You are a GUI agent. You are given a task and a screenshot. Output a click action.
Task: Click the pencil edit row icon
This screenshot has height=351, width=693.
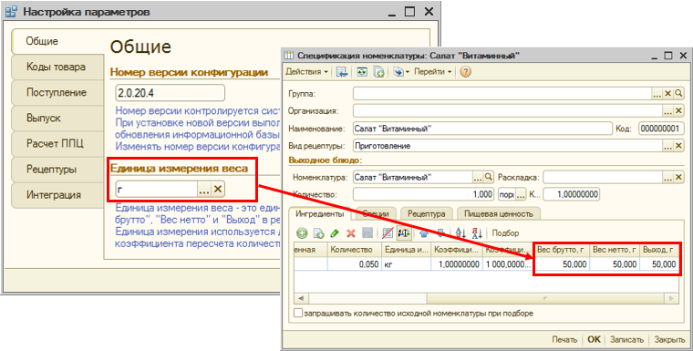tap(335, 233)
